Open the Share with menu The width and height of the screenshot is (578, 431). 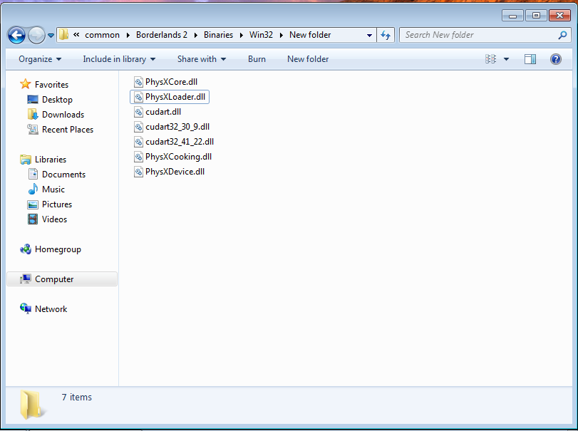pos(201,59)
